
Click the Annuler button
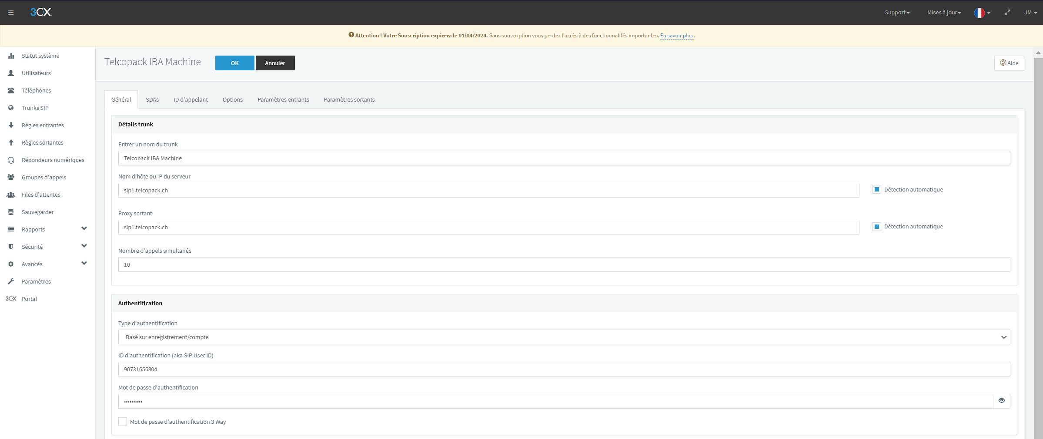(275, 63)
